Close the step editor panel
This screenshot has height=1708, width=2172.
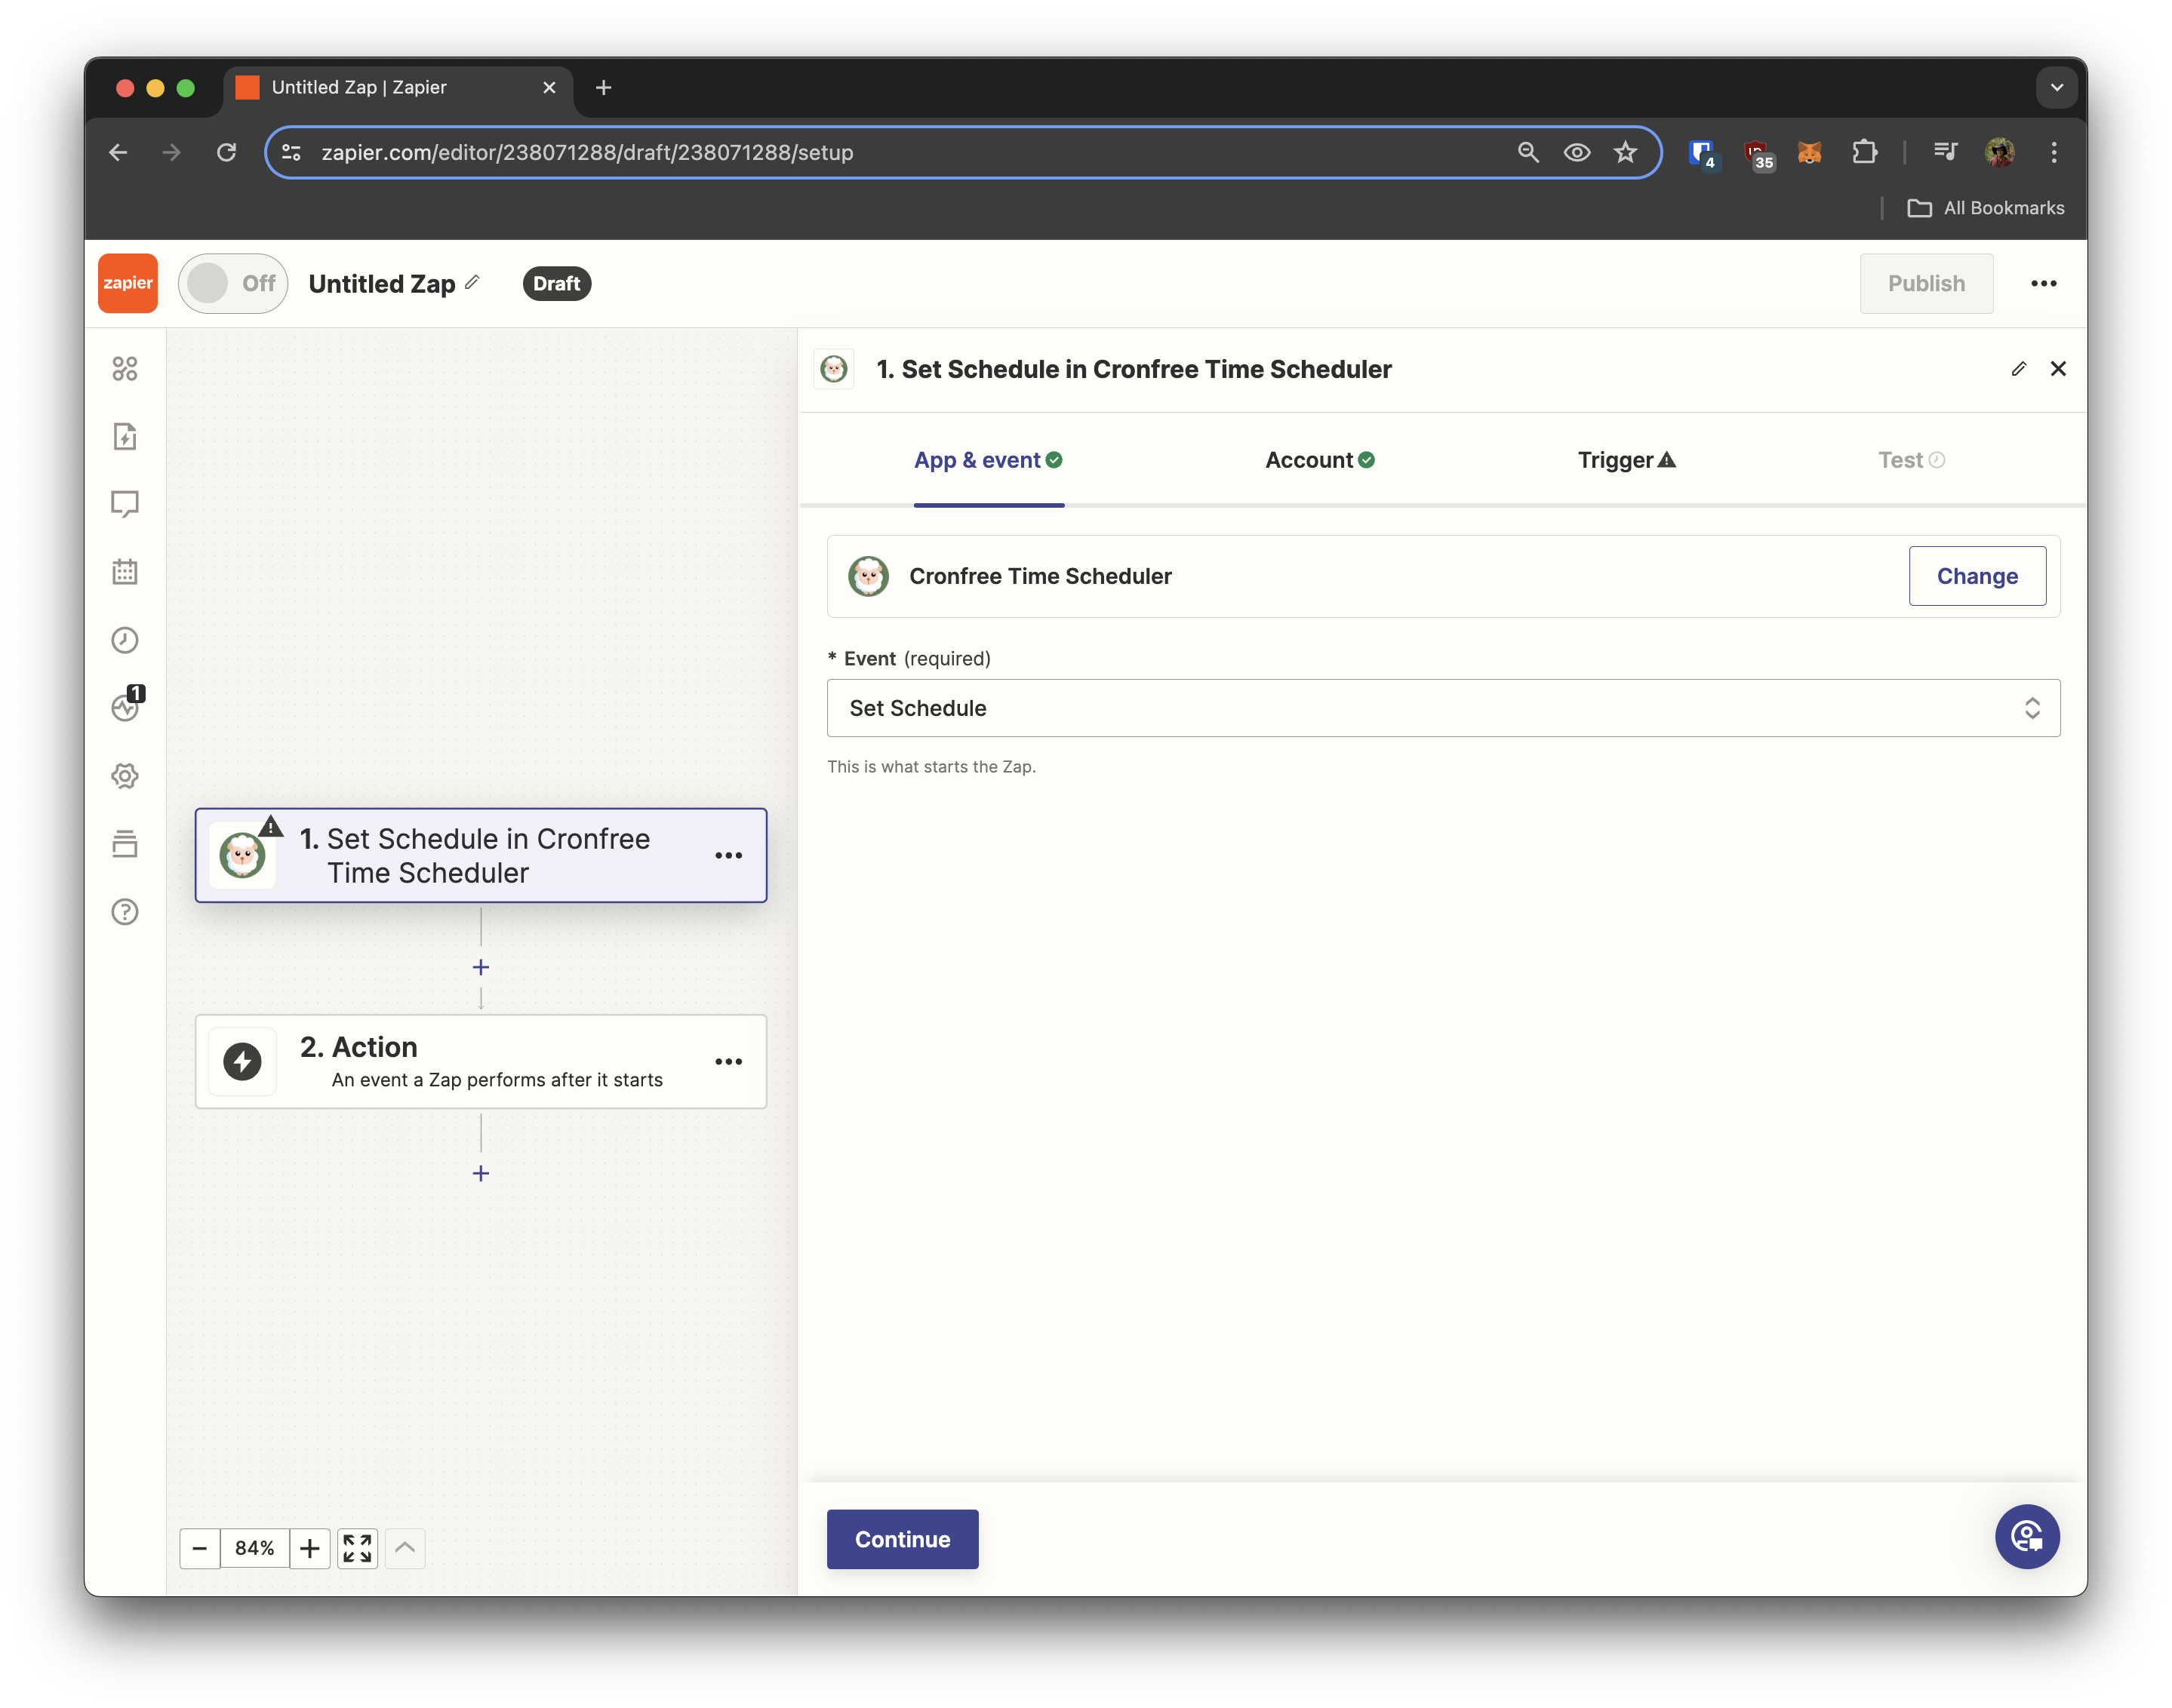pyautogui.click(x=2058, y=369)
